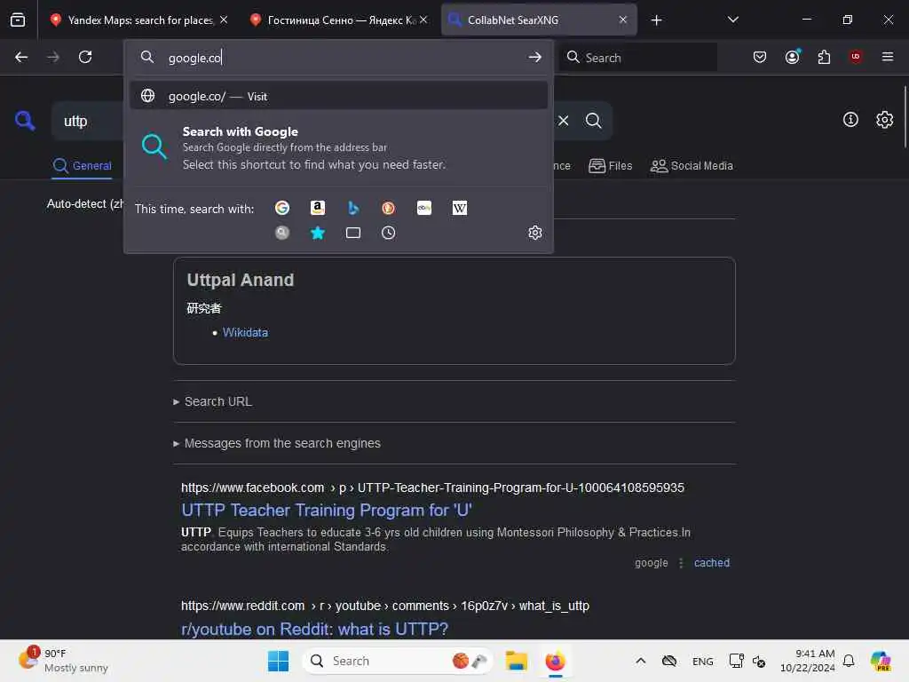Click the page vertical scrollbar

[905, 117]
